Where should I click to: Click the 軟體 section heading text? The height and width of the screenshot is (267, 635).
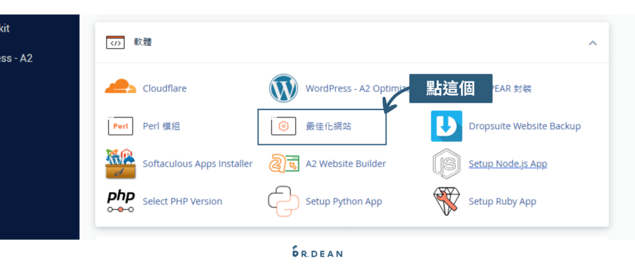(x=142, y=42)
